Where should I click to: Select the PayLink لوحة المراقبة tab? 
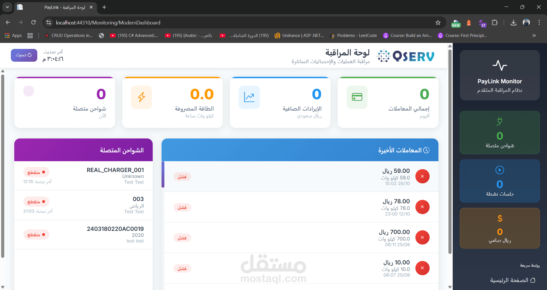pyautogui.click(x=56, y=7)
